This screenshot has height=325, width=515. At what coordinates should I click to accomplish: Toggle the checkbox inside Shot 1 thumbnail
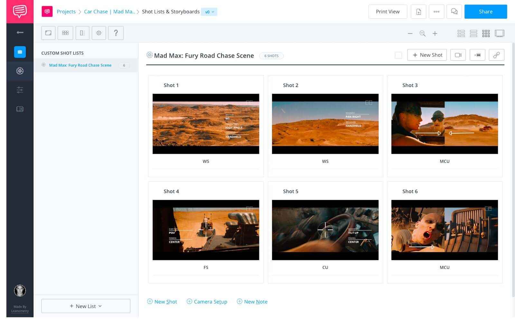tap(249, 102)
